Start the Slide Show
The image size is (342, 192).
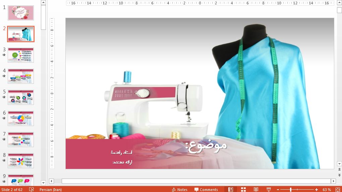tap(269, 189)
